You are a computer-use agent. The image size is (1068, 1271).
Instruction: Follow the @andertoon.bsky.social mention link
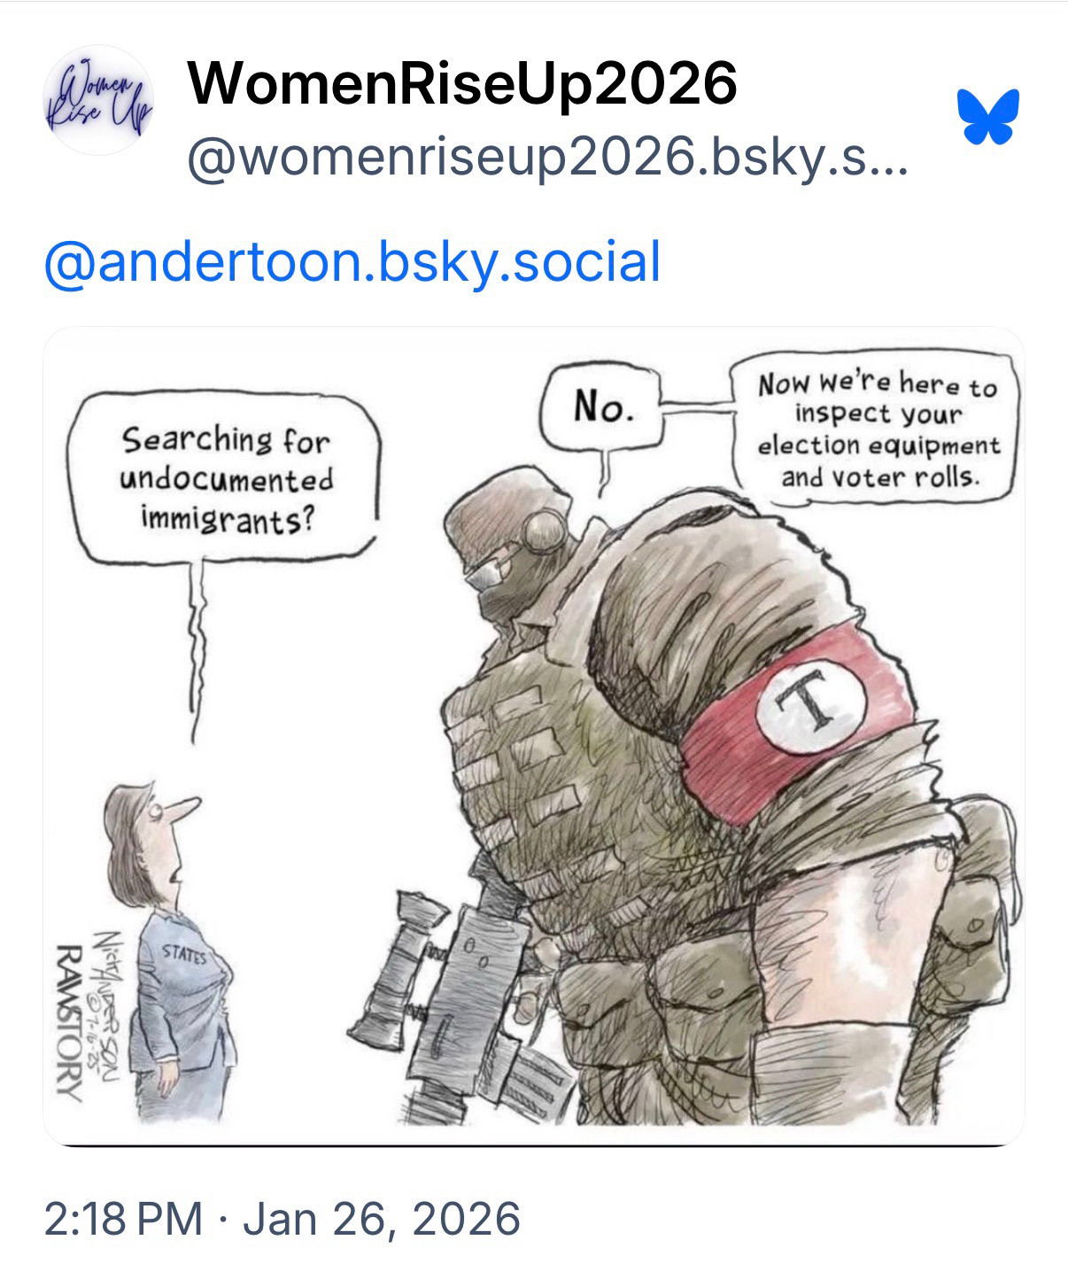coord(352,262)
